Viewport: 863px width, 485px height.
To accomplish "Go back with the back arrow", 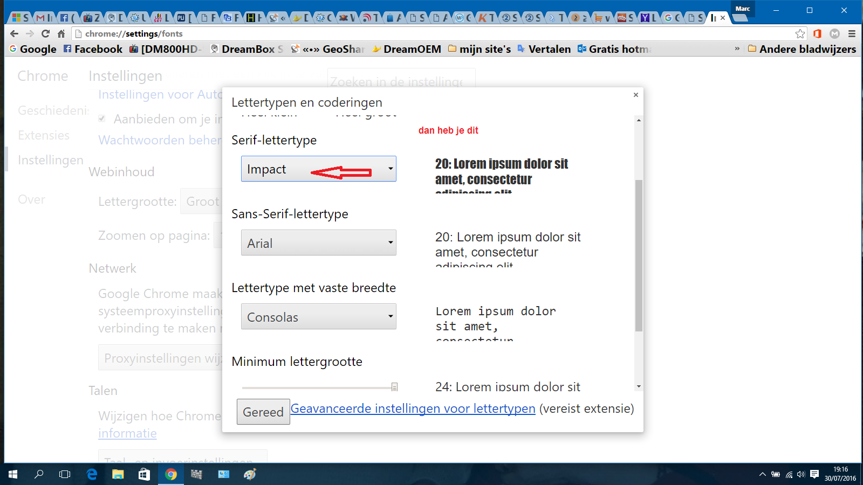I will (15, 33).
